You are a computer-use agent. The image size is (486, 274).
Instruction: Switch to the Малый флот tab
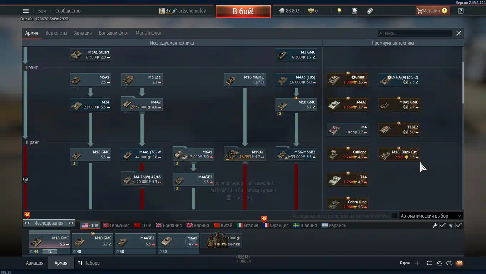click(149, 33)
